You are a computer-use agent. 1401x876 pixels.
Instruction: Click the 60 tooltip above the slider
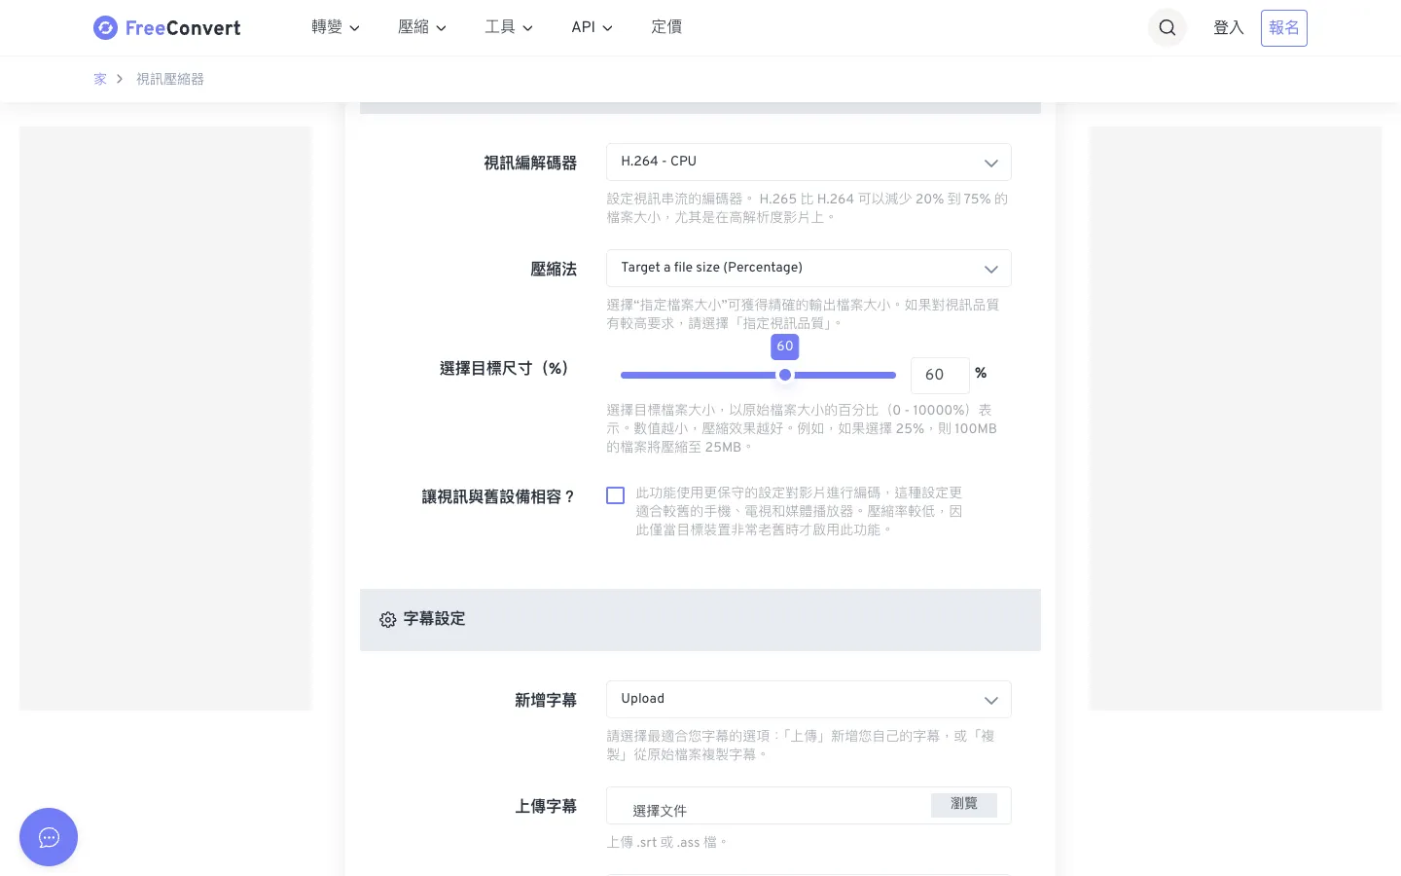785,347
